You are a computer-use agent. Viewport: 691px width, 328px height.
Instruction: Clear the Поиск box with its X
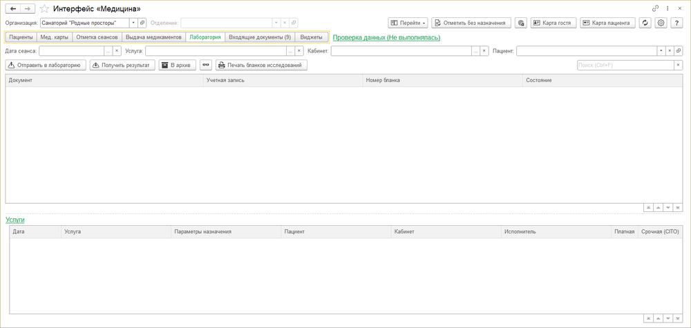(x=679, y=65)
